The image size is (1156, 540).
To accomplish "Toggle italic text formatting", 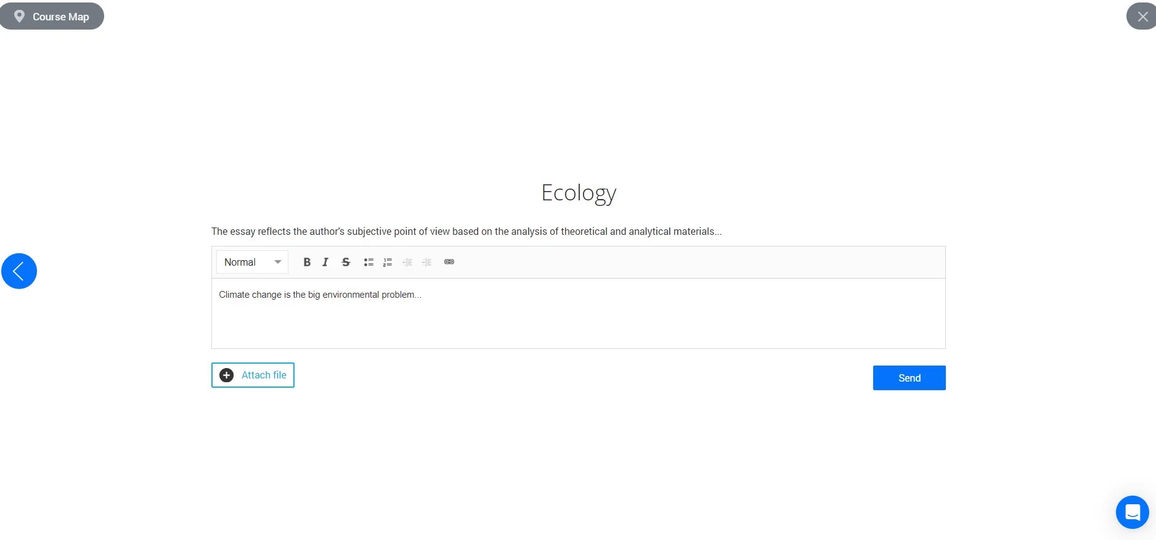I will tap(325, 262).
